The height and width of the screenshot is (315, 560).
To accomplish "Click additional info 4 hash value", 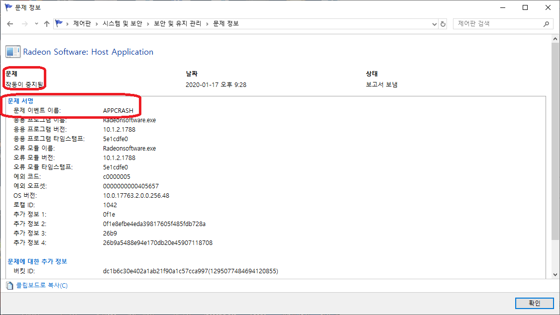I will coord(158,242).
